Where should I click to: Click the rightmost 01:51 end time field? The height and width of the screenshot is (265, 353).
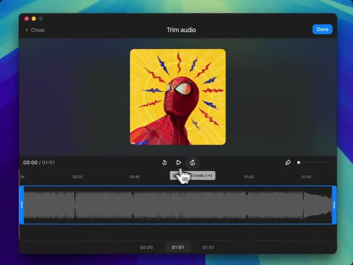pyautogui.click(x=208, y=247)
